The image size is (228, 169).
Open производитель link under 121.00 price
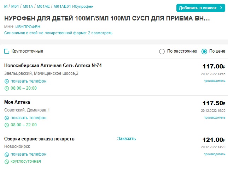coord(215,154)
